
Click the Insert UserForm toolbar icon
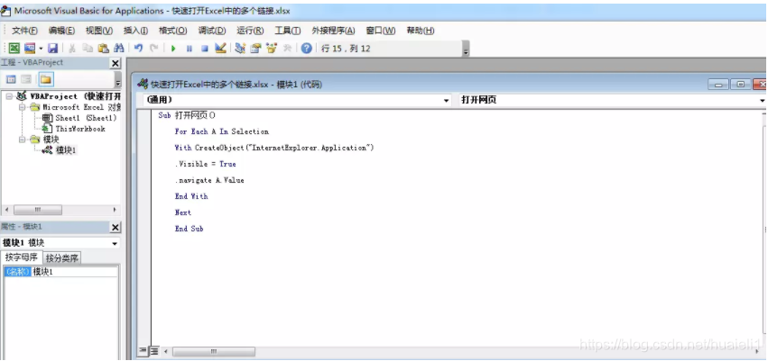point(30,48)
